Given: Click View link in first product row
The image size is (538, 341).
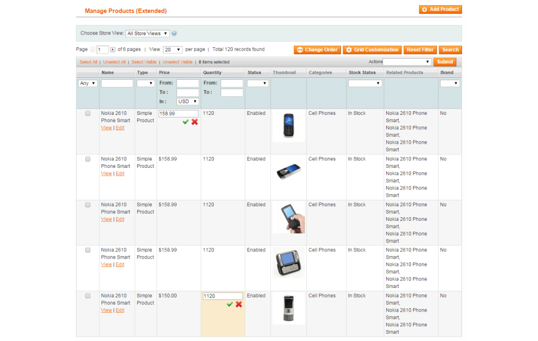Looking at the screenshot, I should 106,128.
